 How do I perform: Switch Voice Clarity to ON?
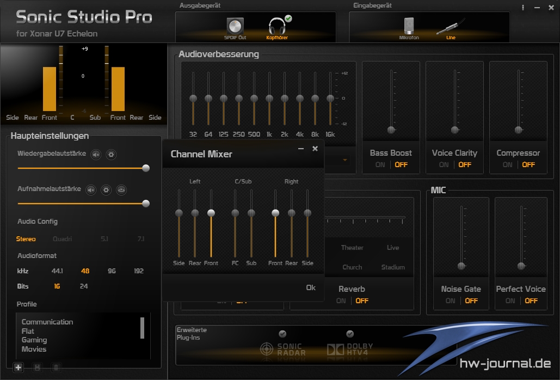444,164
